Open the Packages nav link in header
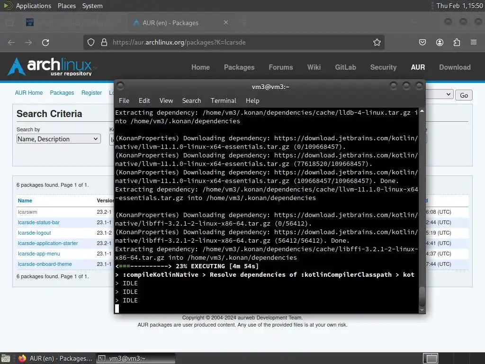This screenshot has width=485, height=364. click(x=239, y=67)
